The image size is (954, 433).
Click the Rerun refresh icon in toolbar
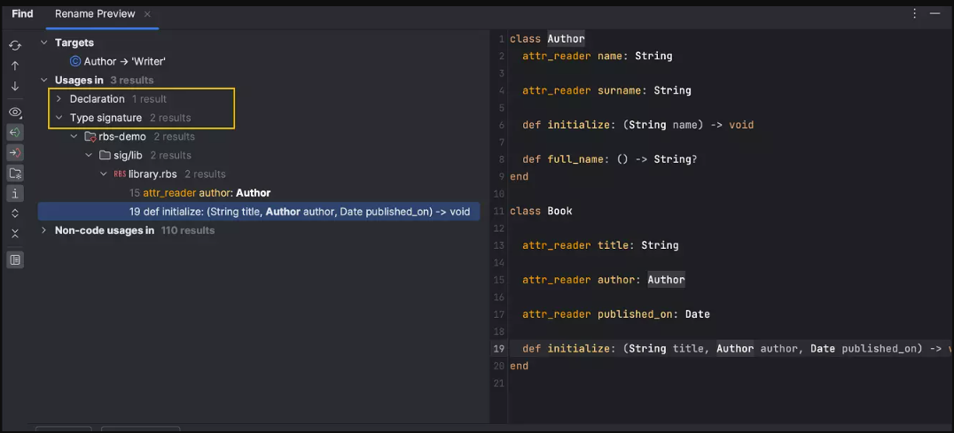pyautogui.click(x=15, y=45)
